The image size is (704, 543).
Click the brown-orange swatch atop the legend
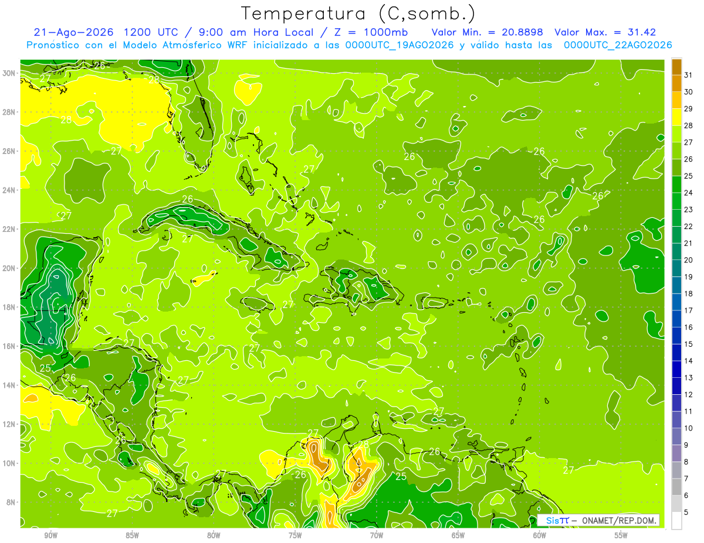tap(677, 67)
